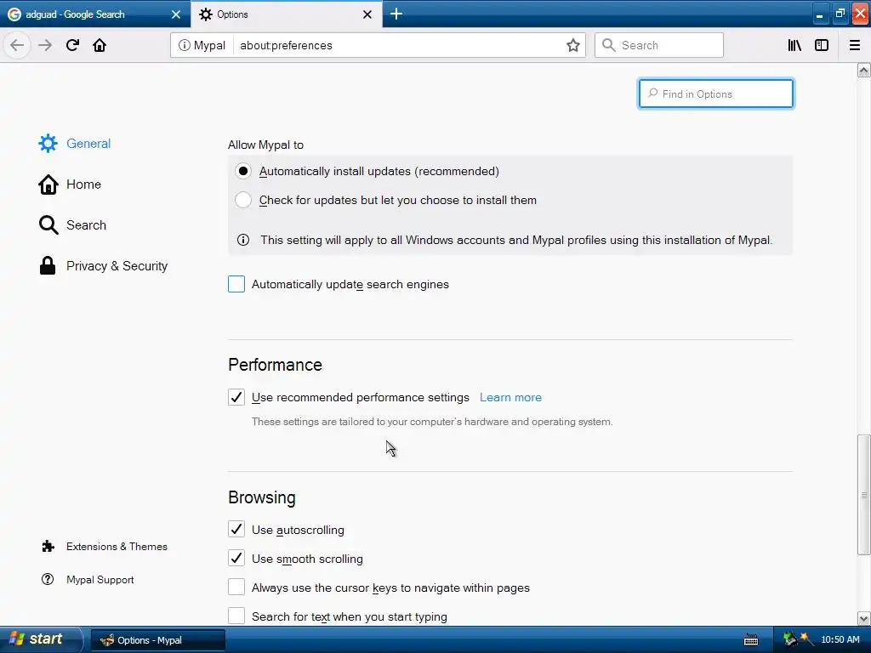
Task: Enable cursor keys navigation checkbox
Action: (x=236, y=587)
